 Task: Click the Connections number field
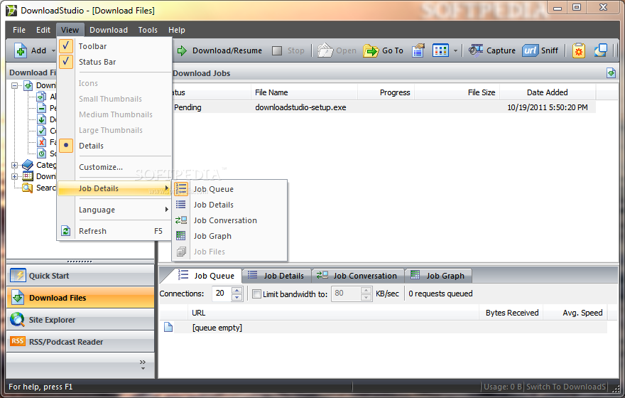(x=221, y=294)
